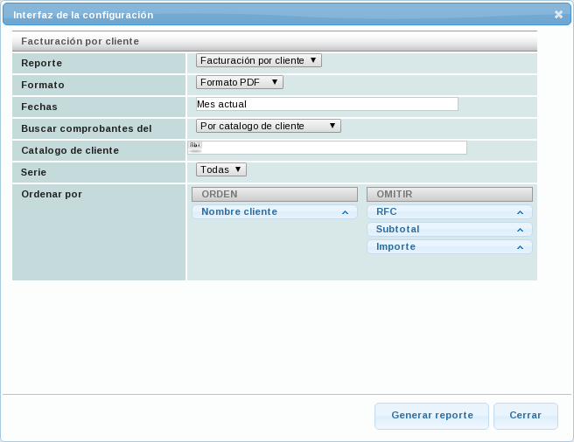Select the Subtotal item label under OMITIR
Viewport: 574px width, 442px height.
click(x=398, y=230)
